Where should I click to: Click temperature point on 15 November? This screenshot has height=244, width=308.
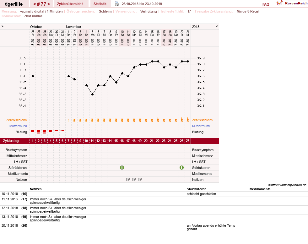point(152,61)
